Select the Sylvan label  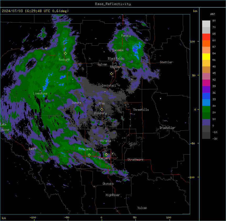102,64
